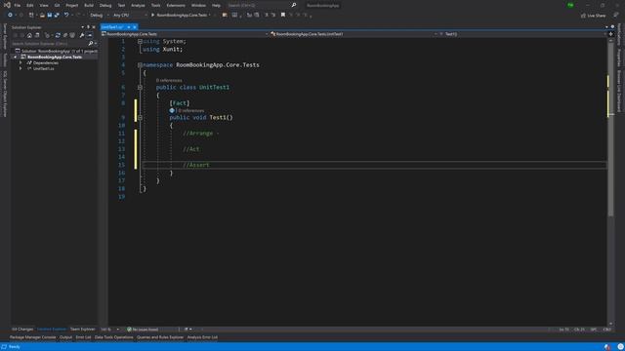Viewport: 625px width, 351px height.
Task: Open the View menu
Action: tap(44, 5)
